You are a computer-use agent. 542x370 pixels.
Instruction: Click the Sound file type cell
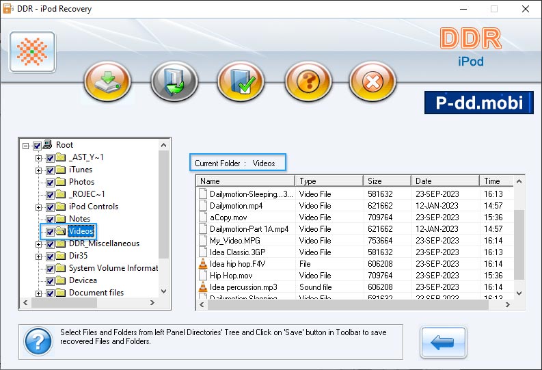pyautogui.click(x=316, y=287)
